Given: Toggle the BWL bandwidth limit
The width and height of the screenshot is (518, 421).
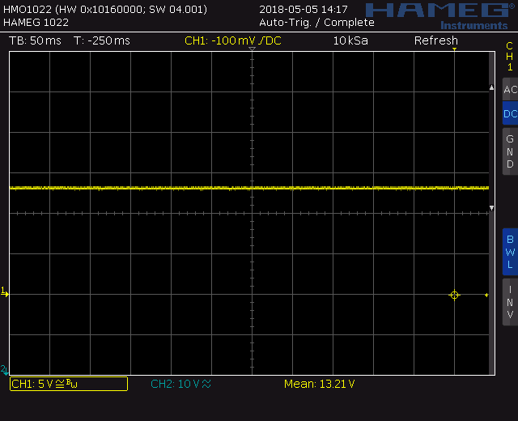Looking at the screenshot, I should point(509,252).
